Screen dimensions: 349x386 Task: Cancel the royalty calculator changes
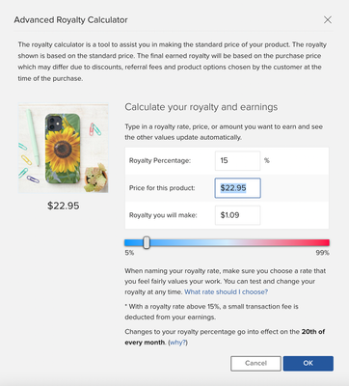[255, 363]
